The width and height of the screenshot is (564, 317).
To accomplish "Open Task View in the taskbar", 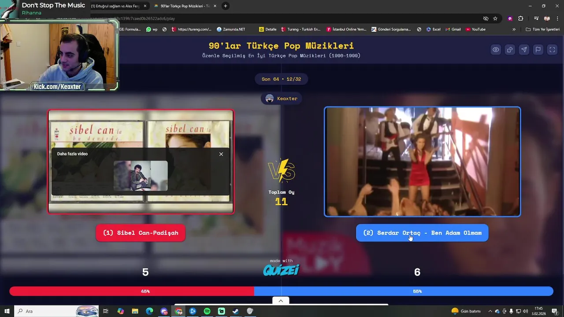I will tap(106, 311).
